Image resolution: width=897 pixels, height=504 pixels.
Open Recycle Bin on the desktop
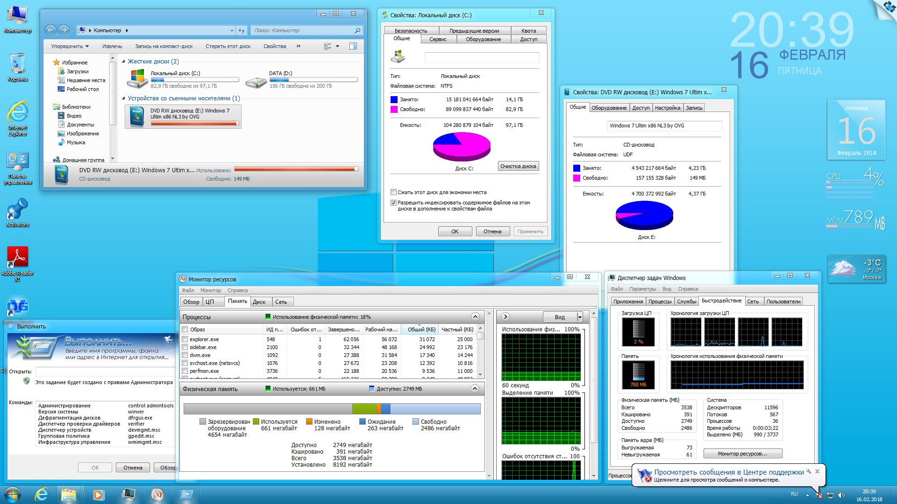tap(17, 63)
